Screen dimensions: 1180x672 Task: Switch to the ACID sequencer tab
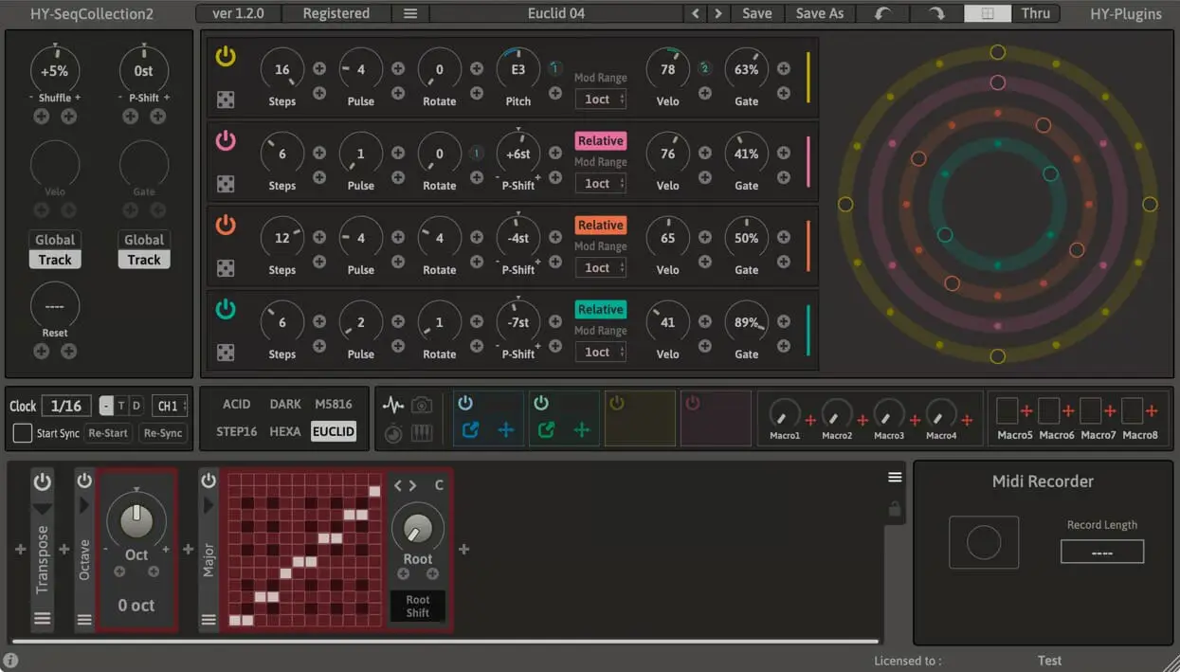pos(236,404)
